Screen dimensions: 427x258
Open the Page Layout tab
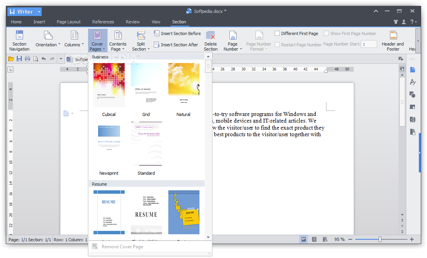[x=69, y=22]
